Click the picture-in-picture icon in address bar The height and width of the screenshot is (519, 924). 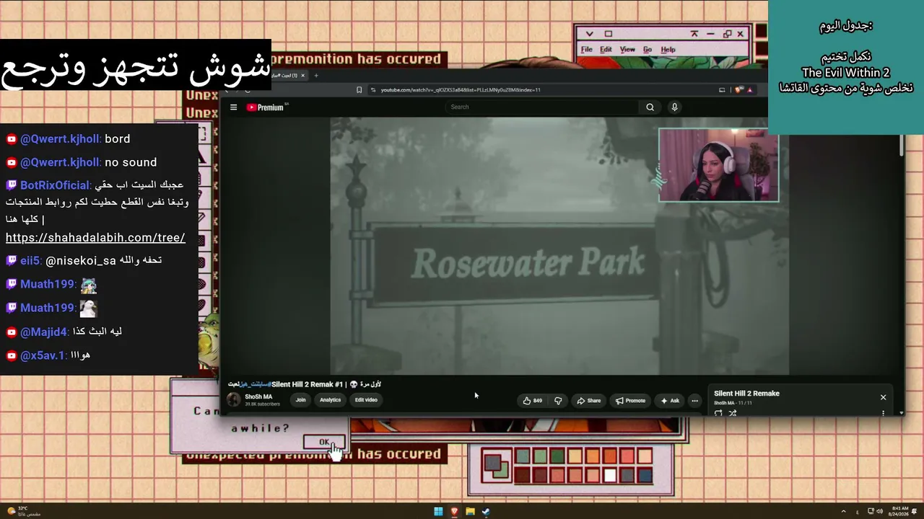click(x=722, y=90)
